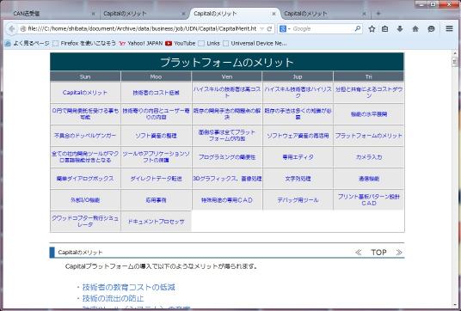Open the カメラ入力 link
461x311 pixels.
pyautogui.click(x=369, y=157)
